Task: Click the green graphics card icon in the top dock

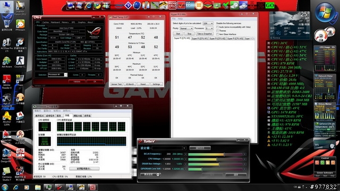Action: (x=217, y=5)
